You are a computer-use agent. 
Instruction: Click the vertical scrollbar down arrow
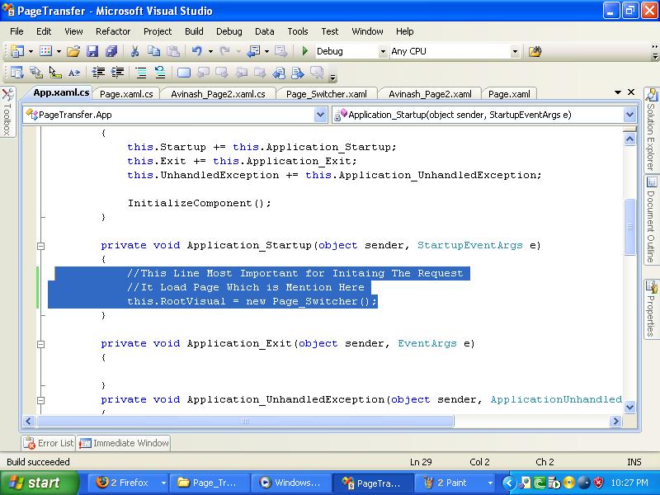click(629, 407)
